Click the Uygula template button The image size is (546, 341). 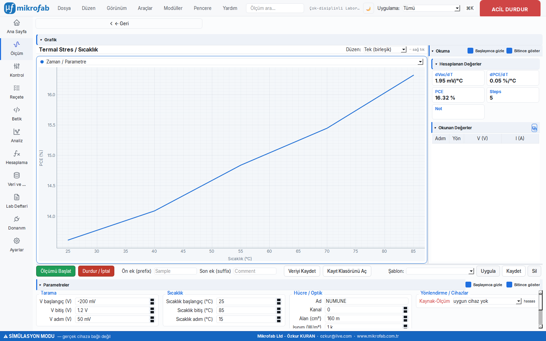[488, 271]
